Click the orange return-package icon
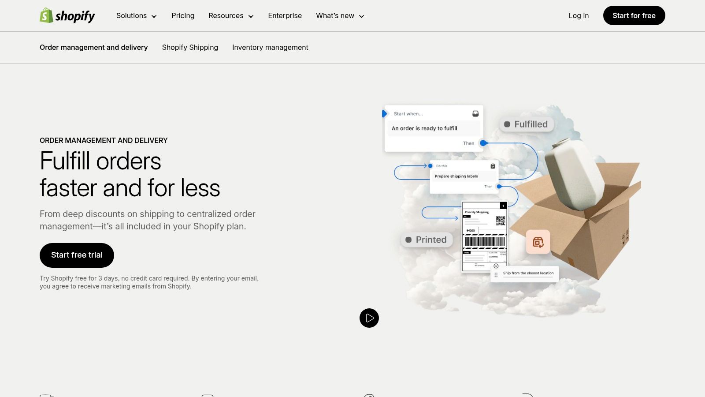705x397 pixels. click(538, 242)
